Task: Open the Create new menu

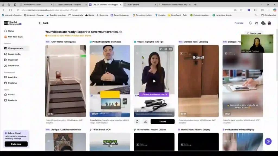Action: pos(254,33)
